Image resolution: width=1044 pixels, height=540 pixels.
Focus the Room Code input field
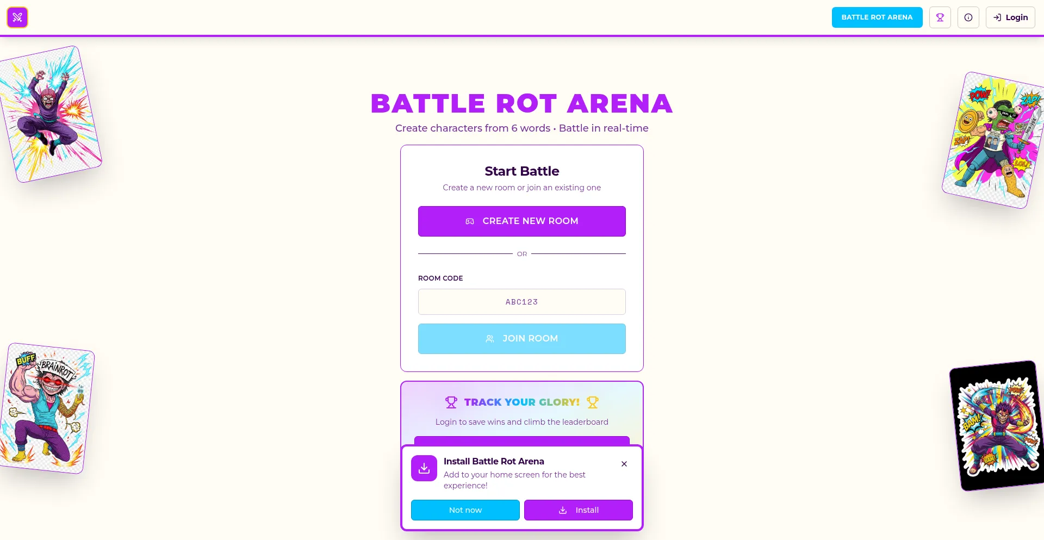(521, 302)
